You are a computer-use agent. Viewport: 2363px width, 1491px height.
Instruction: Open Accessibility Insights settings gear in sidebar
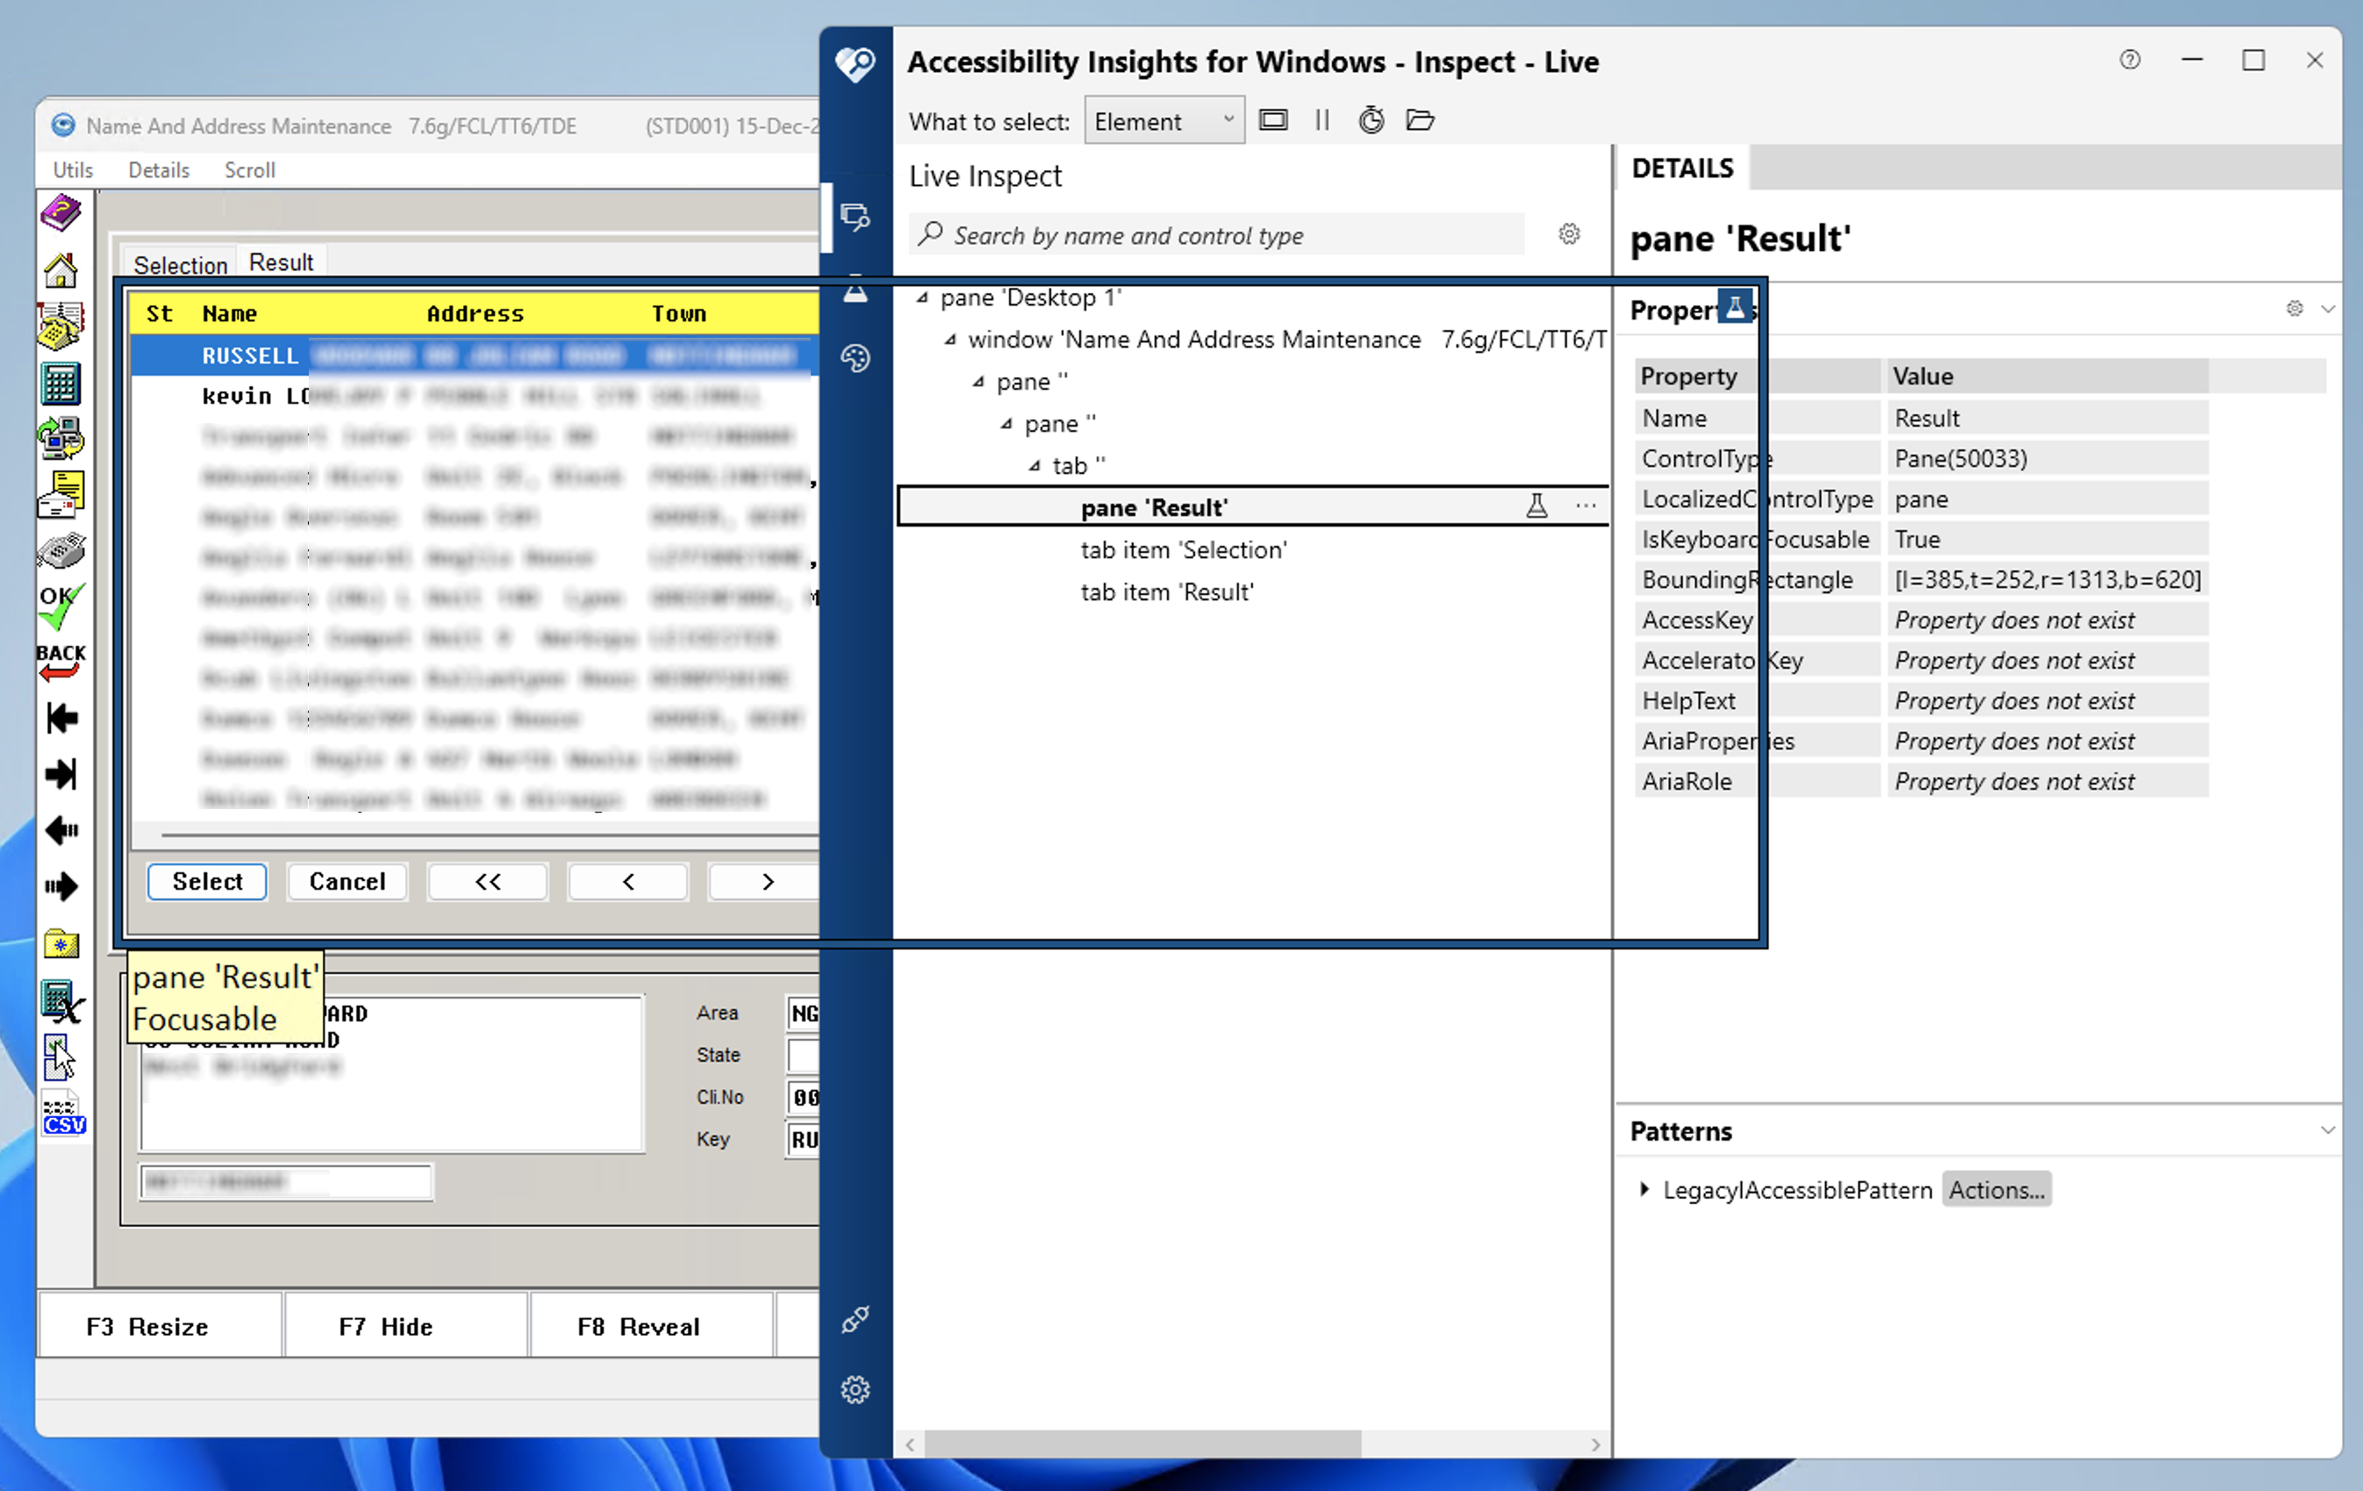[856, 1389]
